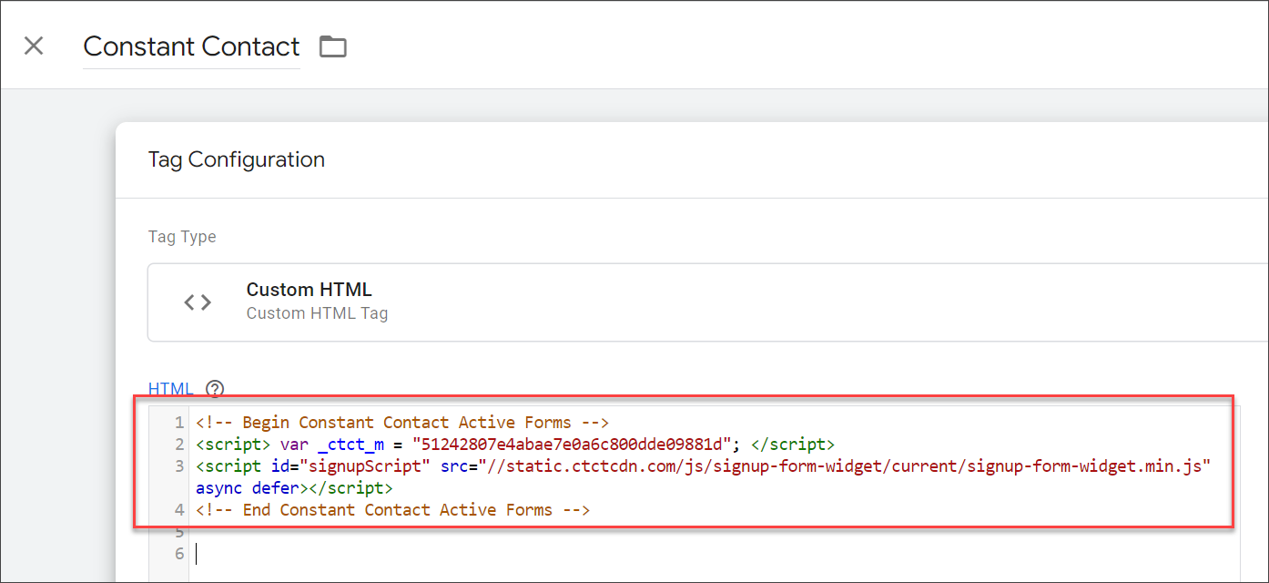This screenshot has height=583, width=1269.
Task: Click line number 3 in editor gutter
Action: pyautogui.click(x=179, y=466)
